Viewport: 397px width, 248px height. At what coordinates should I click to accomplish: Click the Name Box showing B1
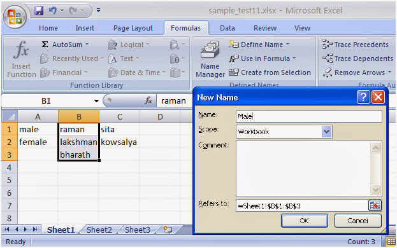[x=47, y=100]
